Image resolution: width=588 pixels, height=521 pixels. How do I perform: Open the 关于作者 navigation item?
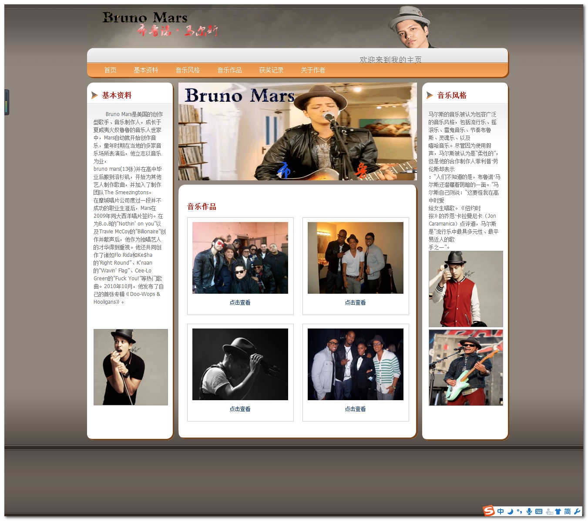pos(313,70)
